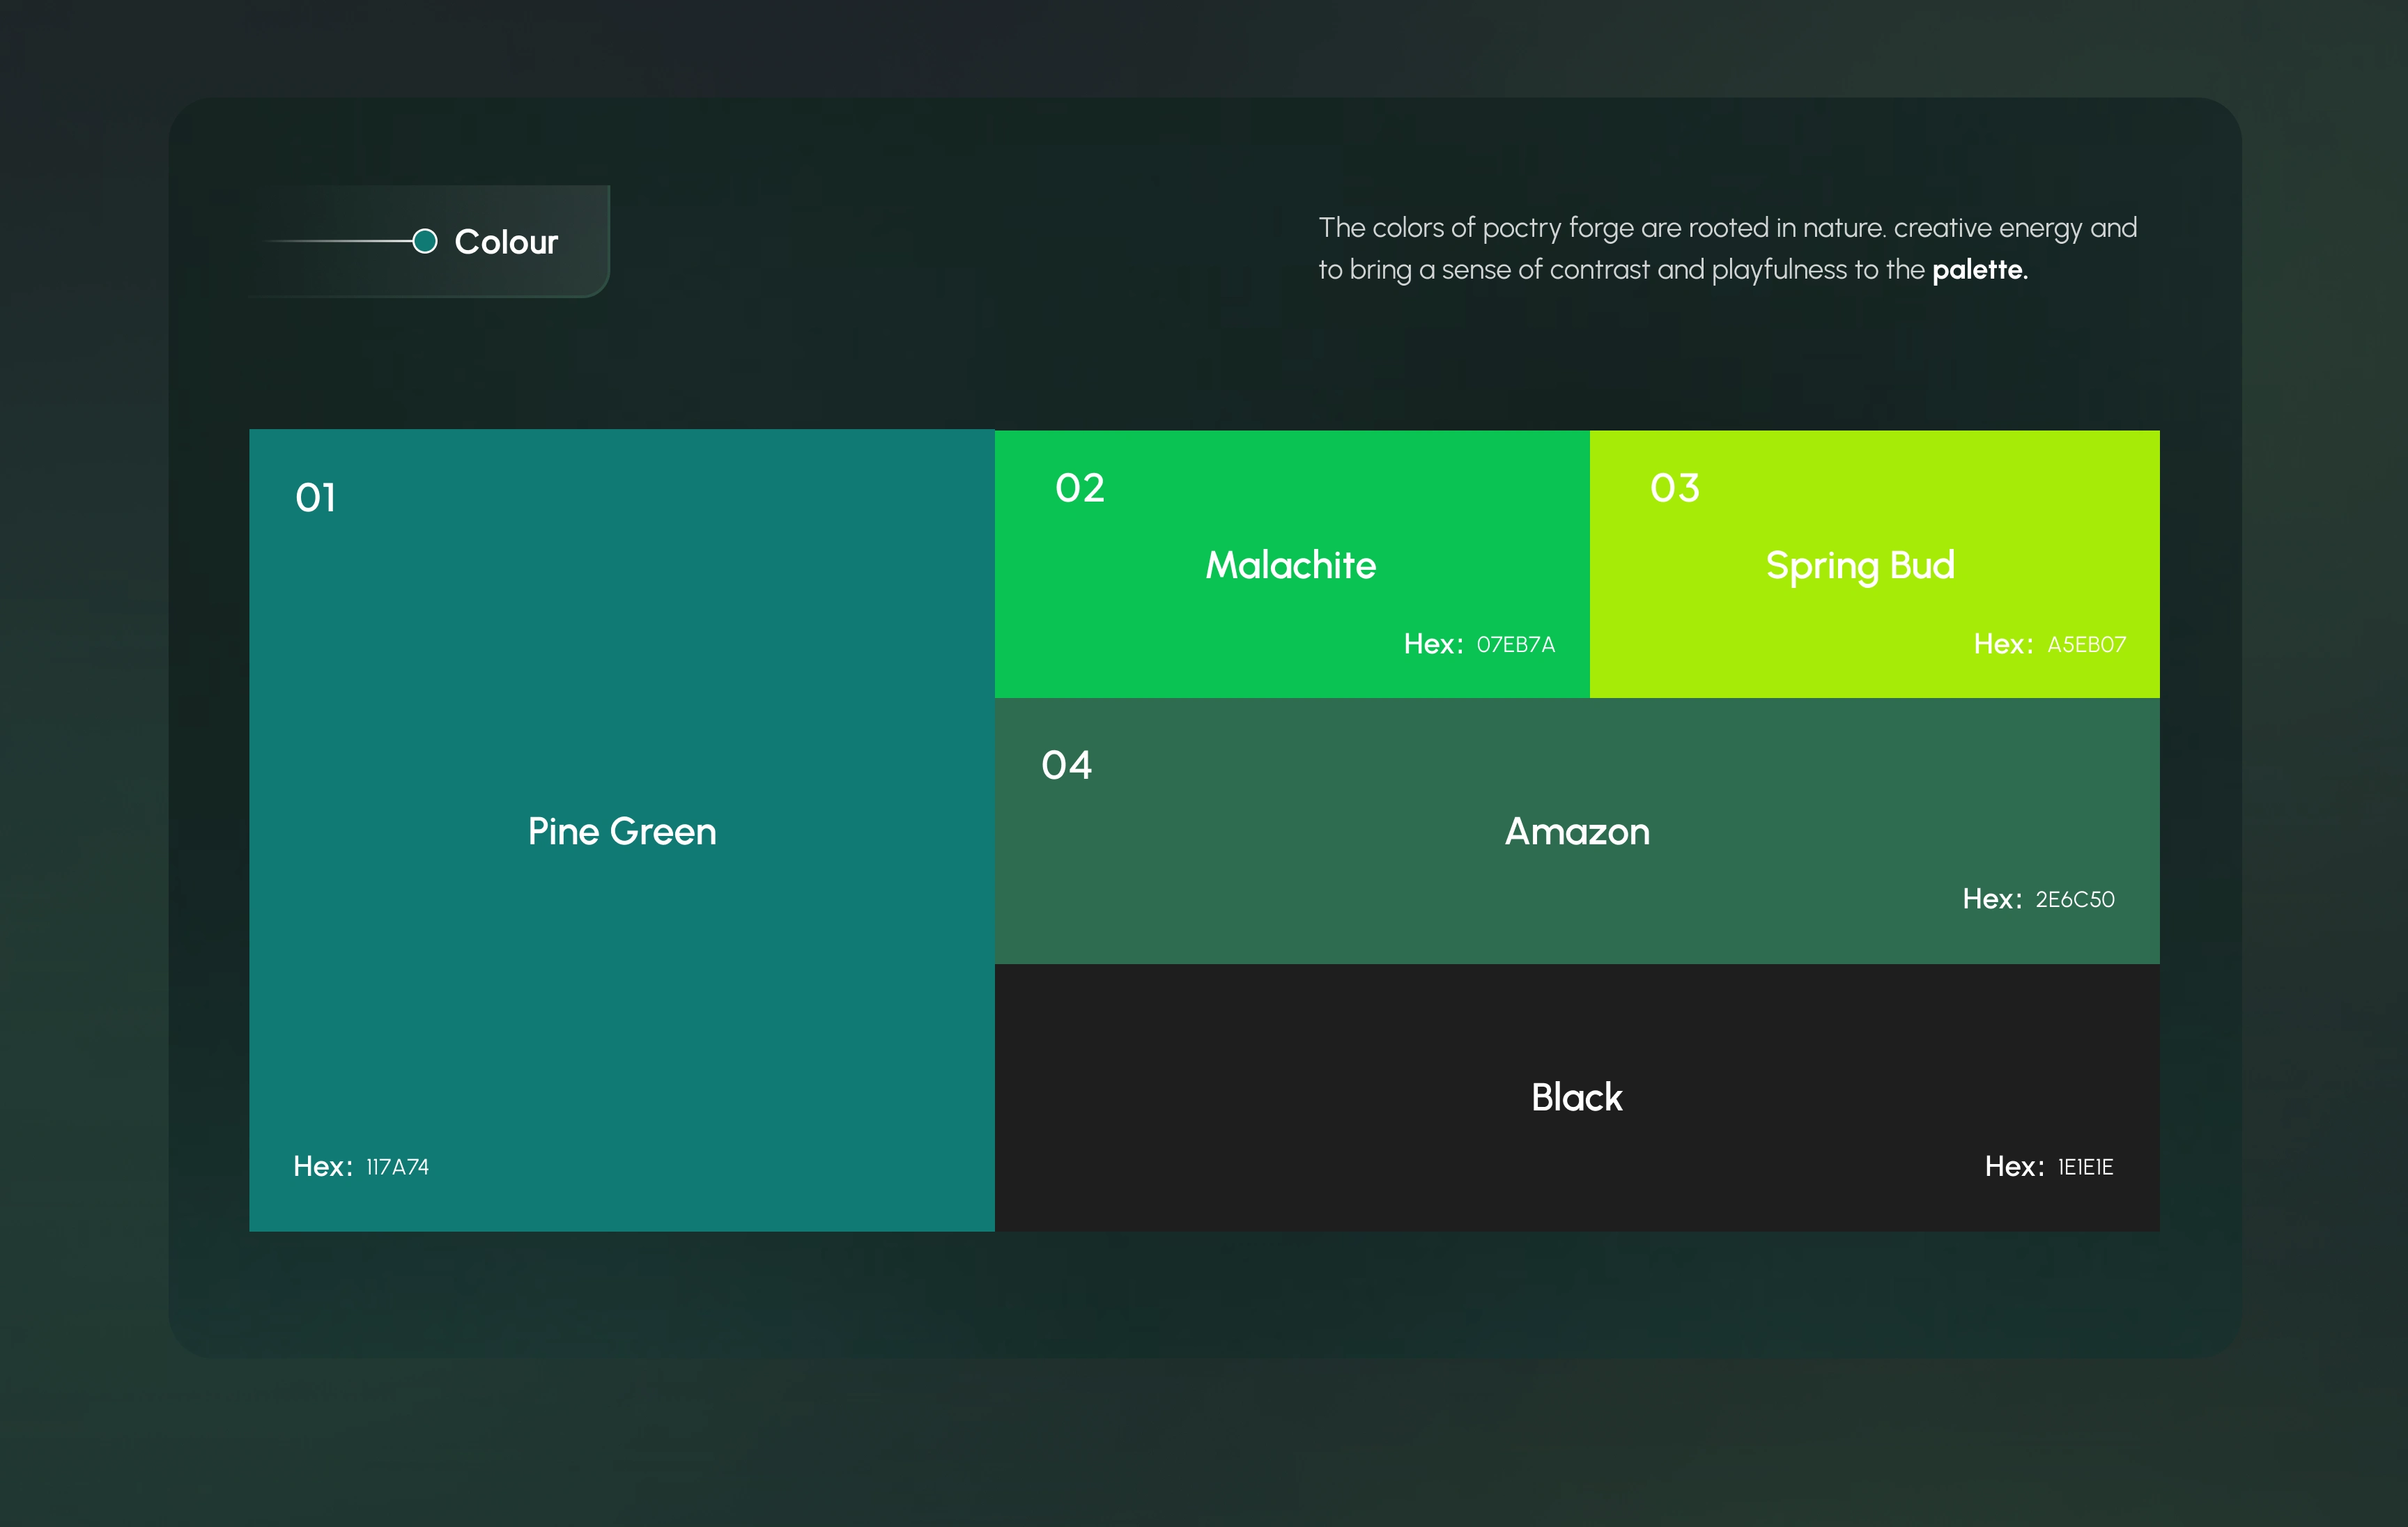2408x1527 pixels.
Task: Click the teal circle marker beside Colour
Action: [425, 241]
